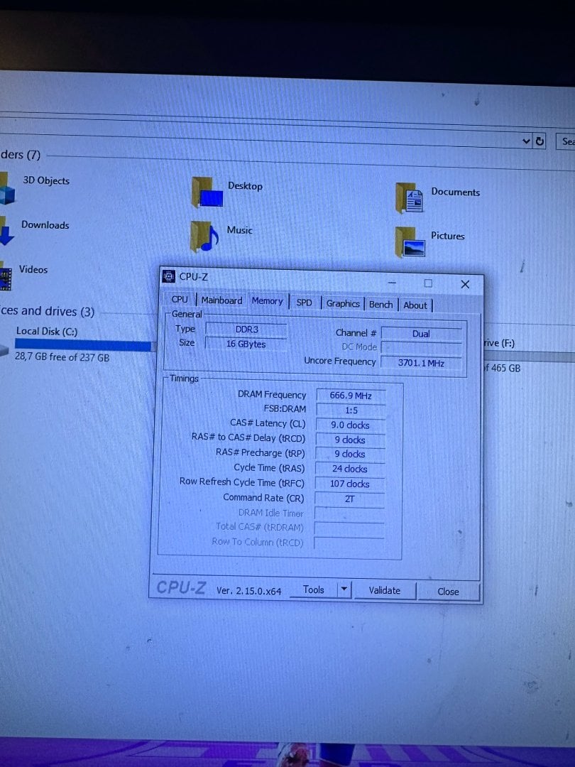
Task: Open the SPD tab
Action: coord(304,303)
